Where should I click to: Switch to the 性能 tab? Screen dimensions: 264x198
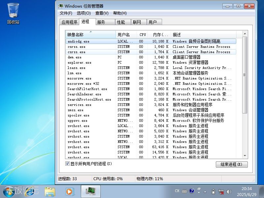pos(123,22)
